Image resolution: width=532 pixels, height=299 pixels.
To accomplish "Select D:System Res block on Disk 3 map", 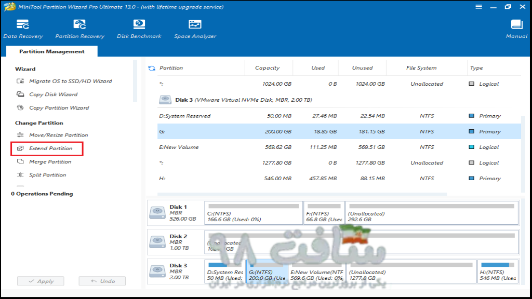I will pos(225,271).
